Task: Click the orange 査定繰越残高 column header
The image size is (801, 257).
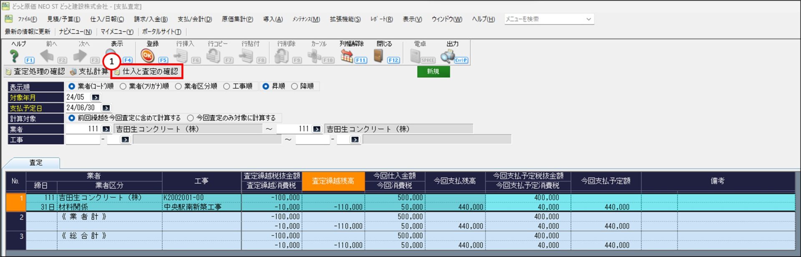Action: [x=333, y=181]
